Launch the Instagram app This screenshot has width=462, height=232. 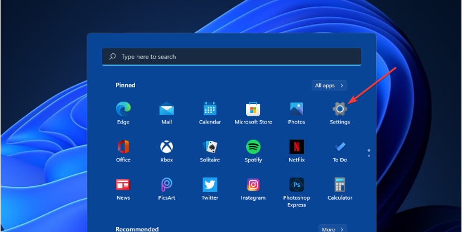click(253, 189)
